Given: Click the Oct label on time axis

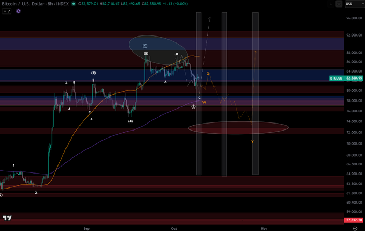Looking at the screenshot, I should click(174, 228).
